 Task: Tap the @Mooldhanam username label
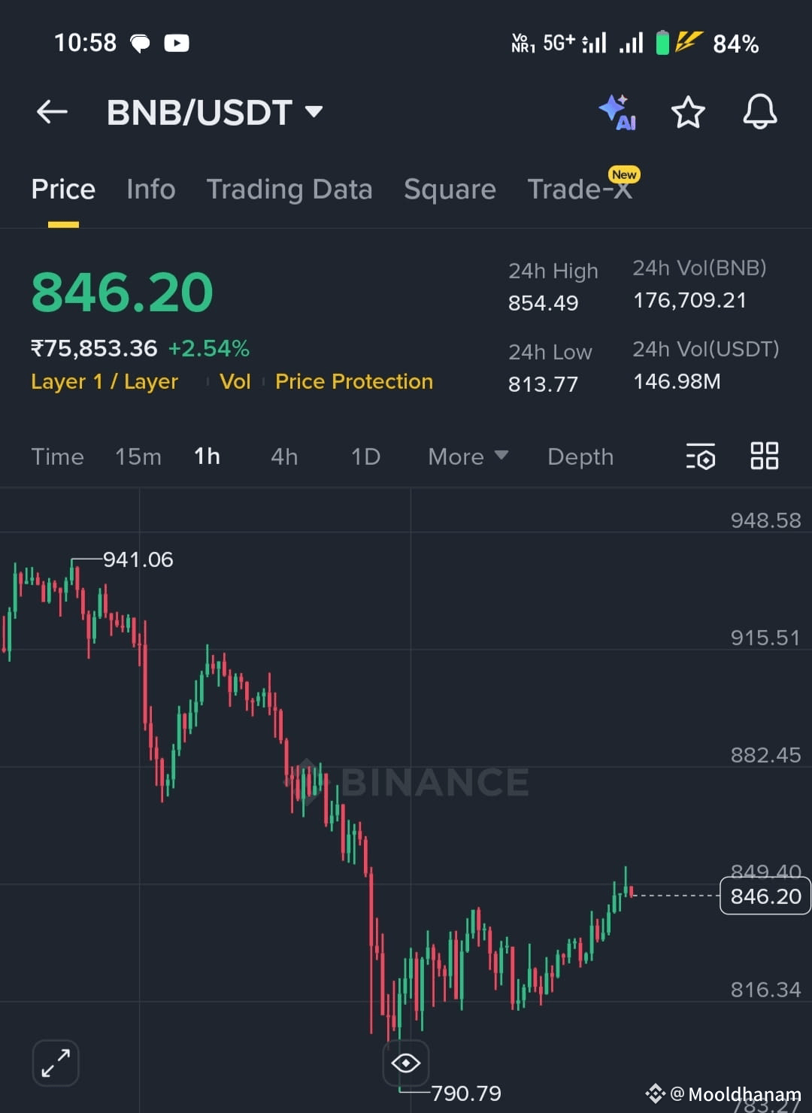pos(735,1093)
